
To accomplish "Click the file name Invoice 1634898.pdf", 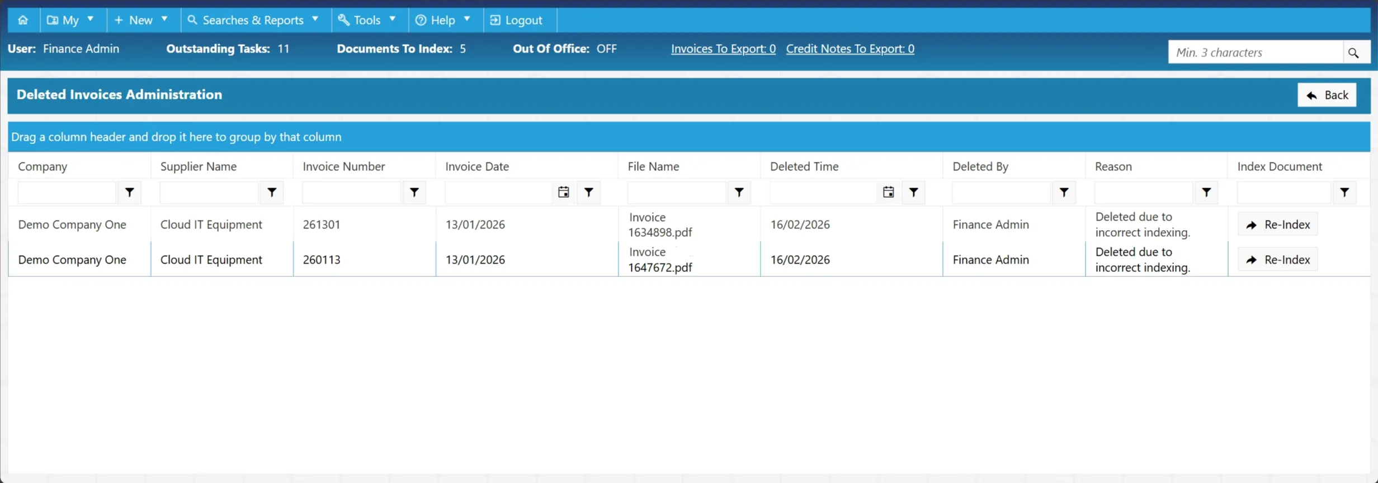I will 660,224.
